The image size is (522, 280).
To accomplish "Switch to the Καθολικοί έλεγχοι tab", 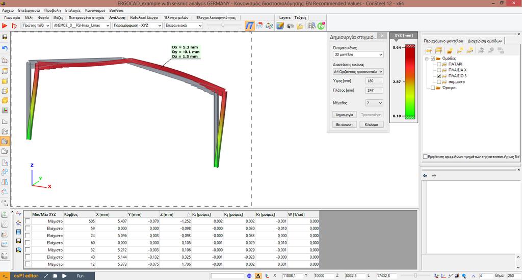I will (x=144, y=18).
